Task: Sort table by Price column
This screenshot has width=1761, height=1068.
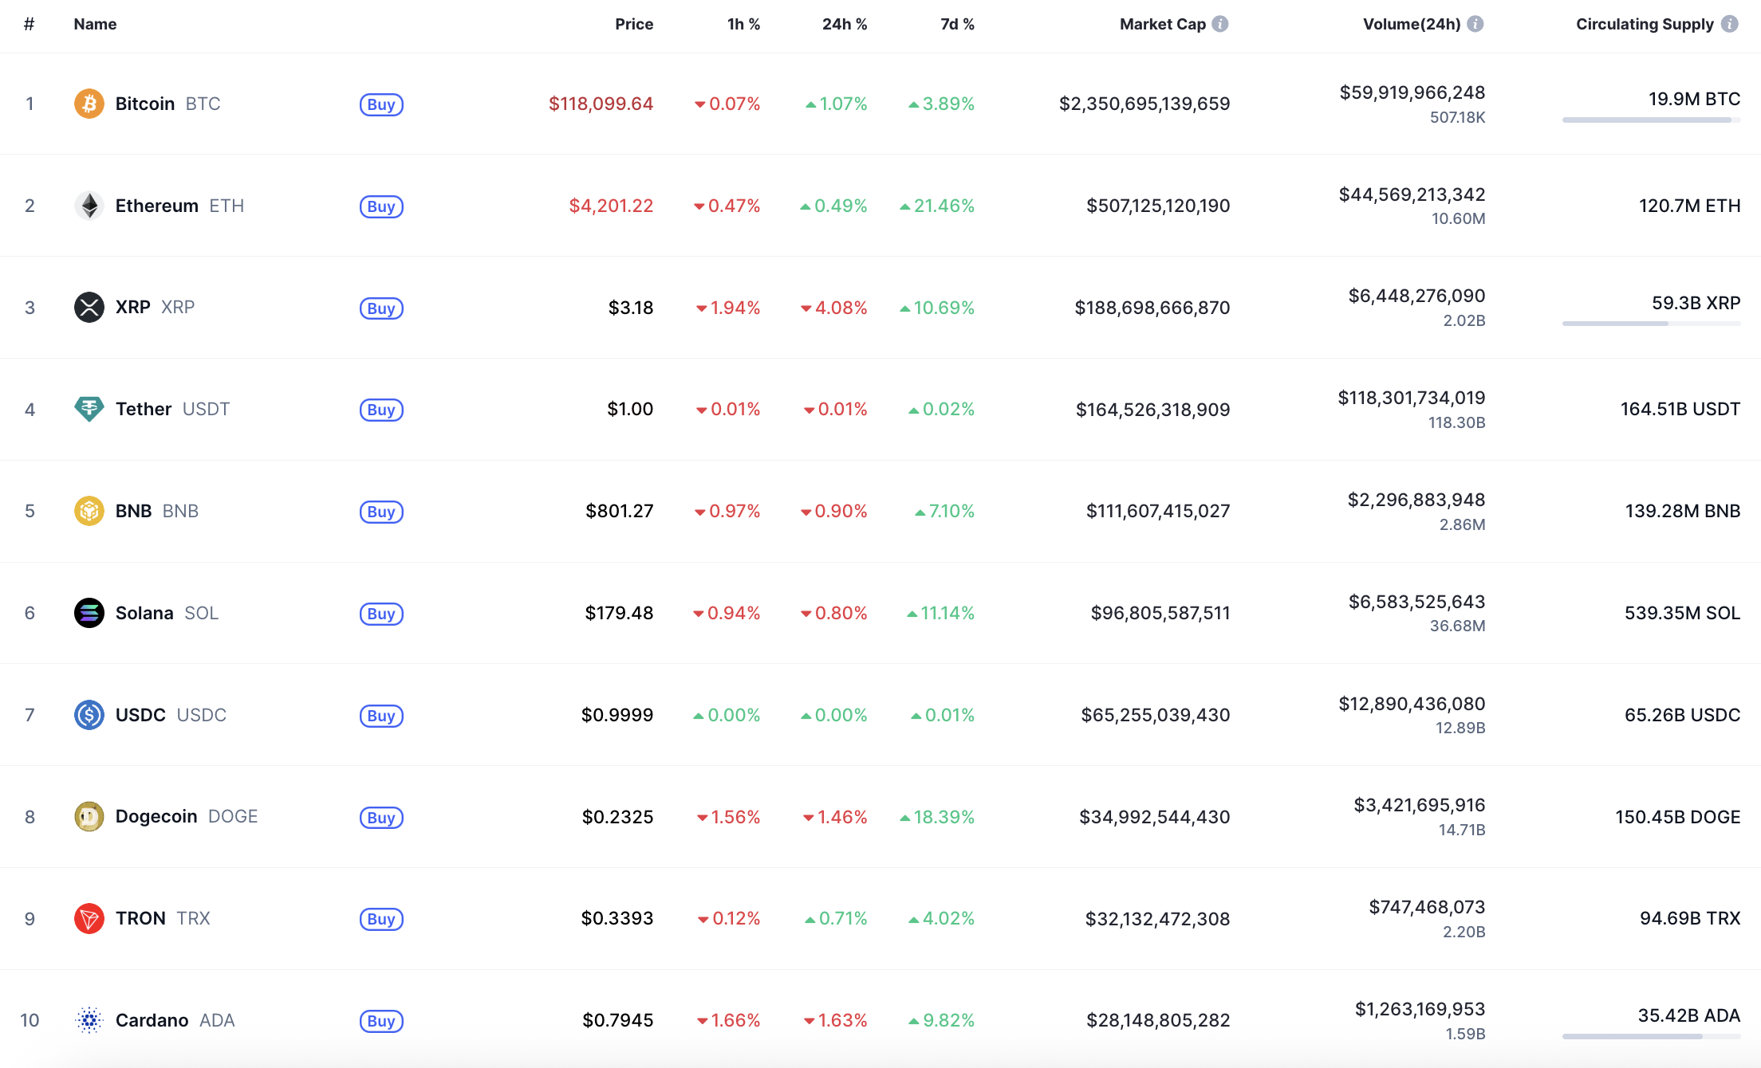Action: (x=633, y=24)
